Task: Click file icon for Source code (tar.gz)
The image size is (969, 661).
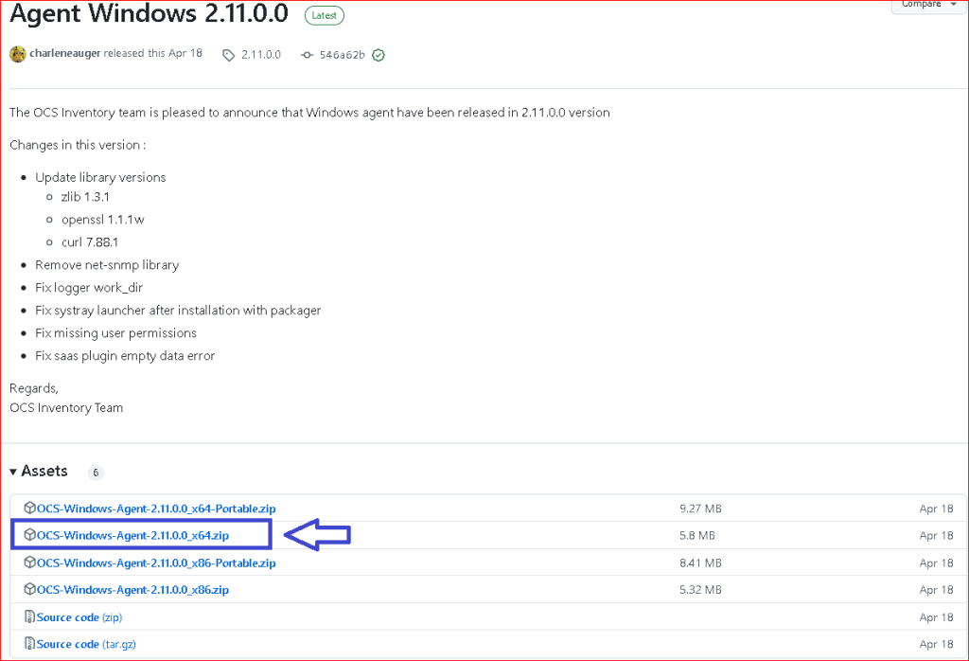Action: [29, 644]
